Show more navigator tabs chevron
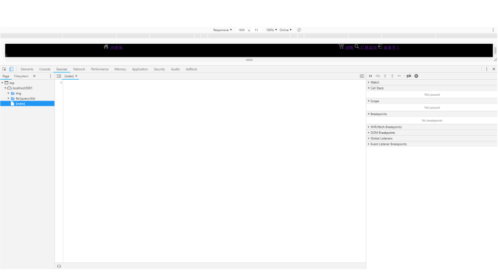Viewport: 498px width, 280px height. pyautogui.click(x=35, y=76)
